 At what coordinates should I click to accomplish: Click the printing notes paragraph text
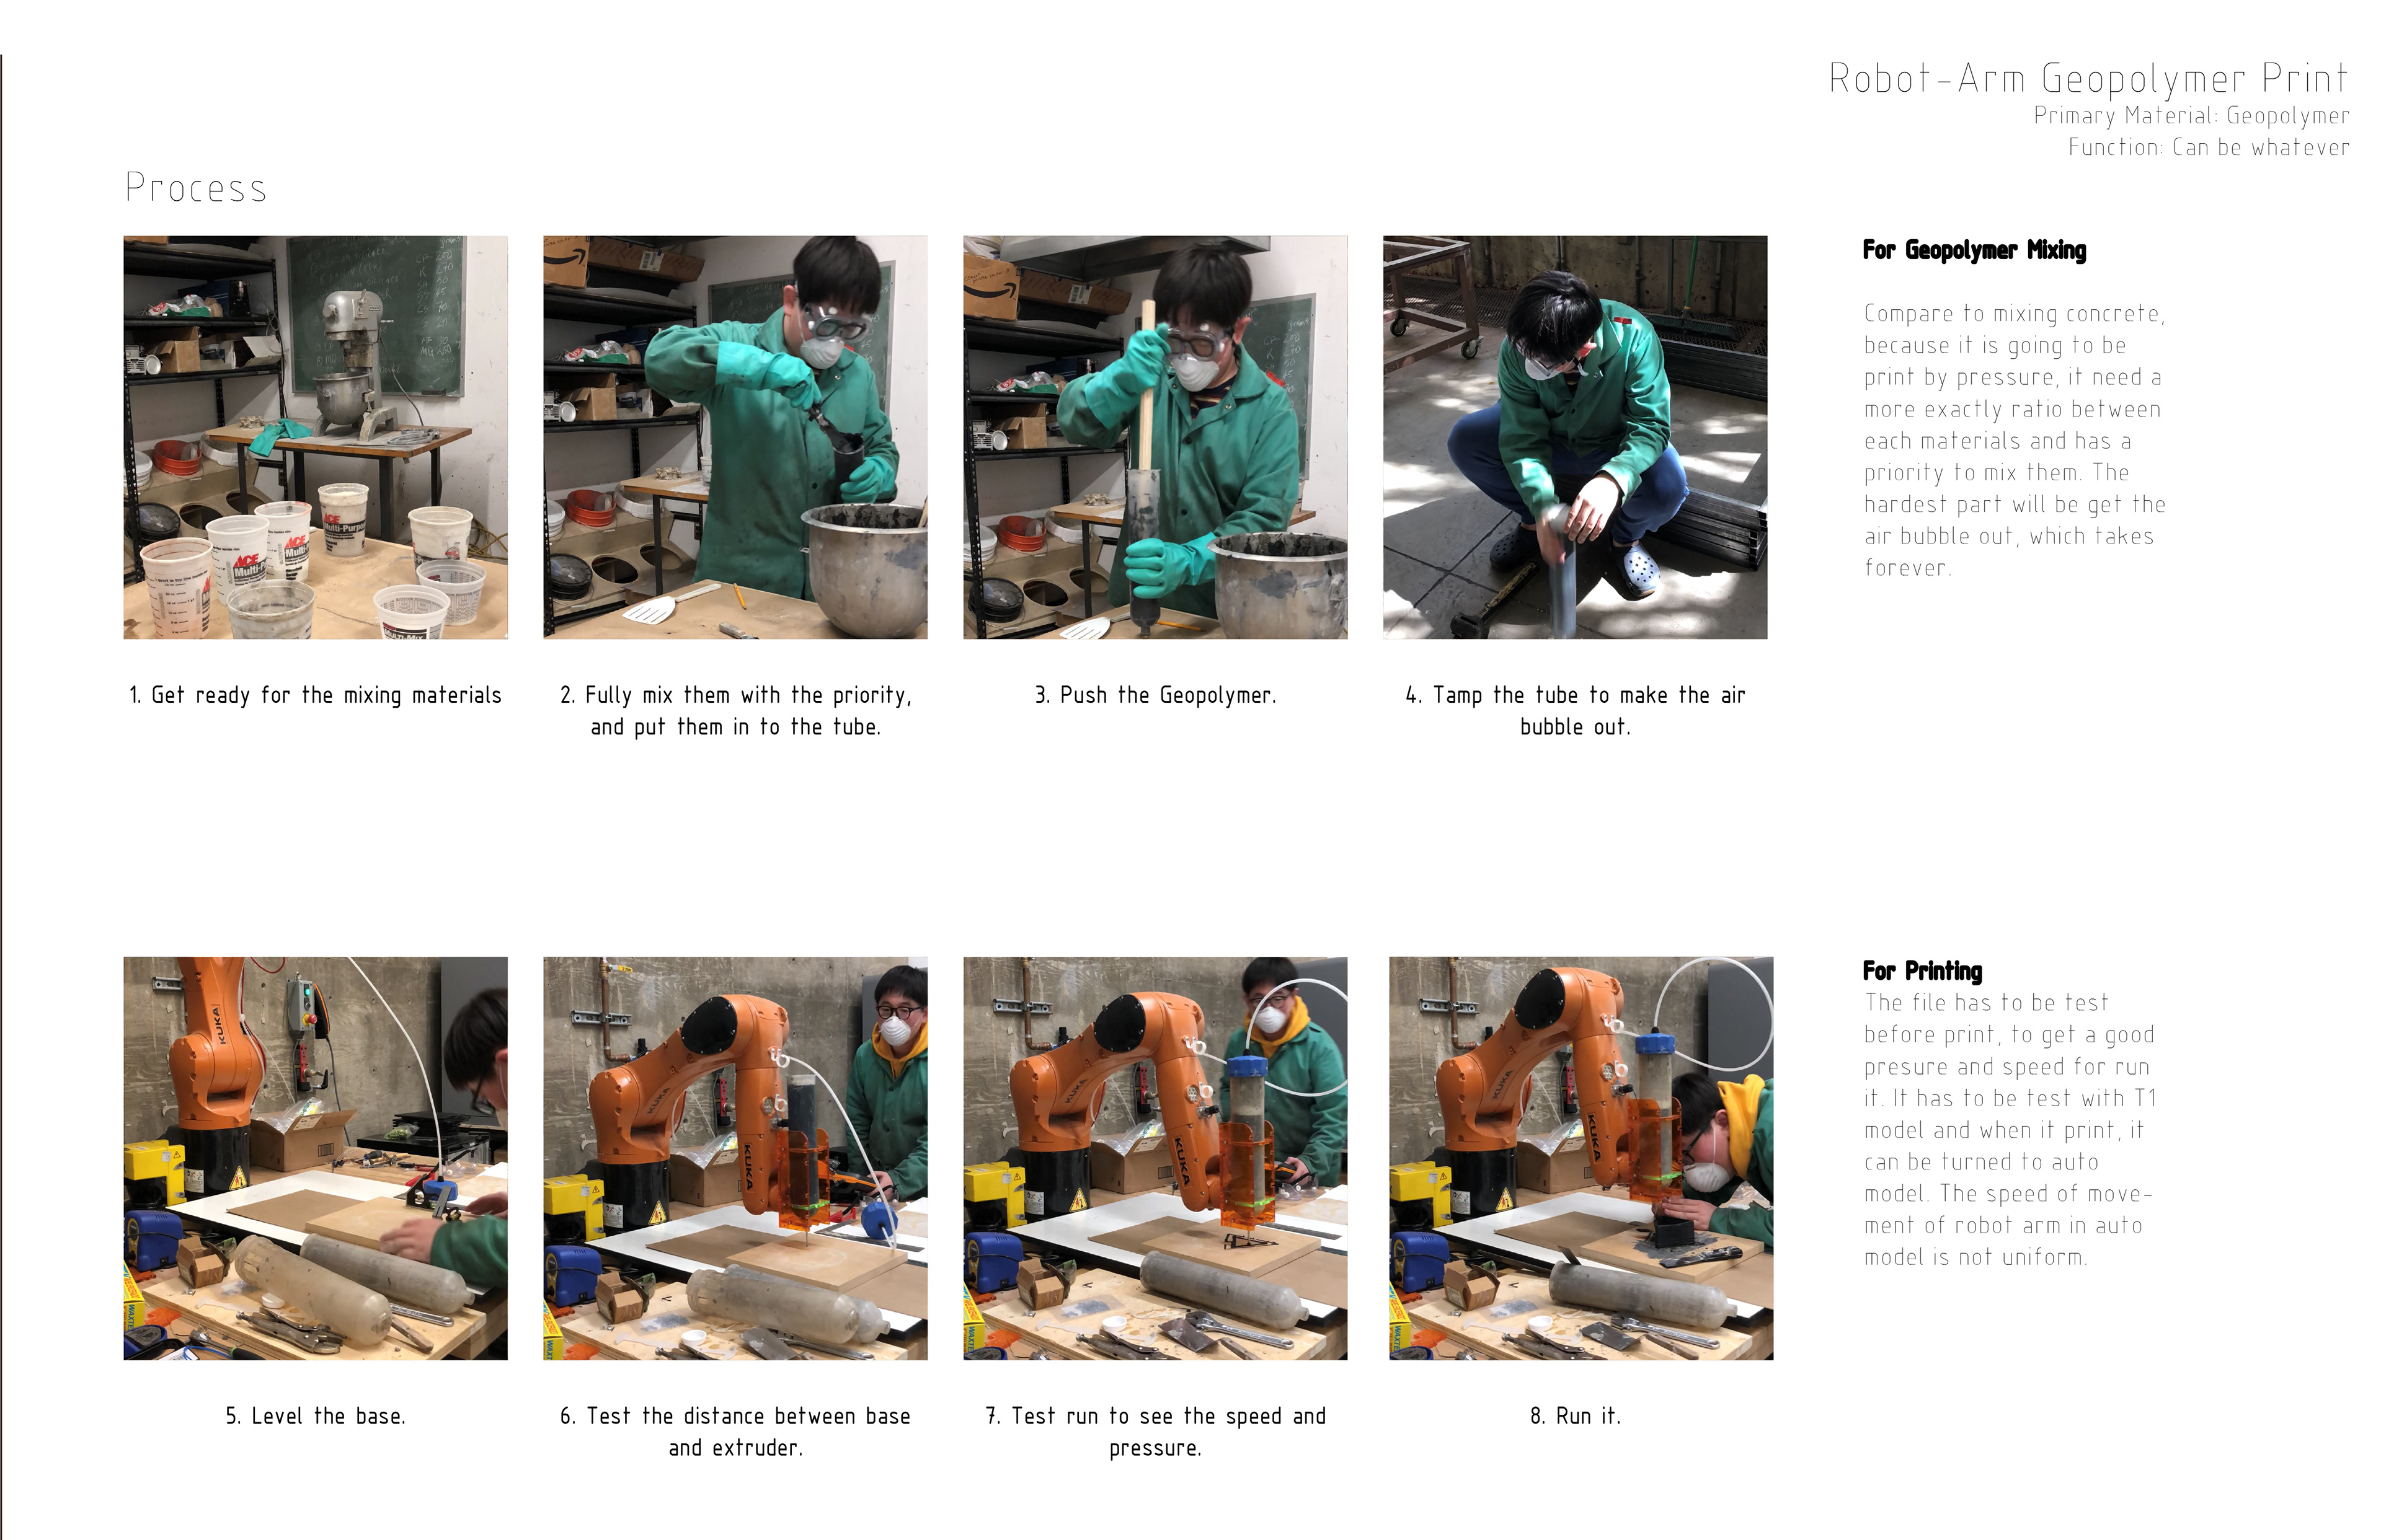point(2011,1129)
